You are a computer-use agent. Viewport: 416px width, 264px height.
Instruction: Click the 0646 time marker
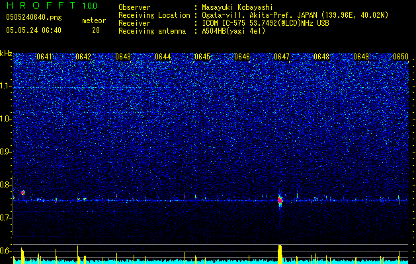(x=242, y=57)
